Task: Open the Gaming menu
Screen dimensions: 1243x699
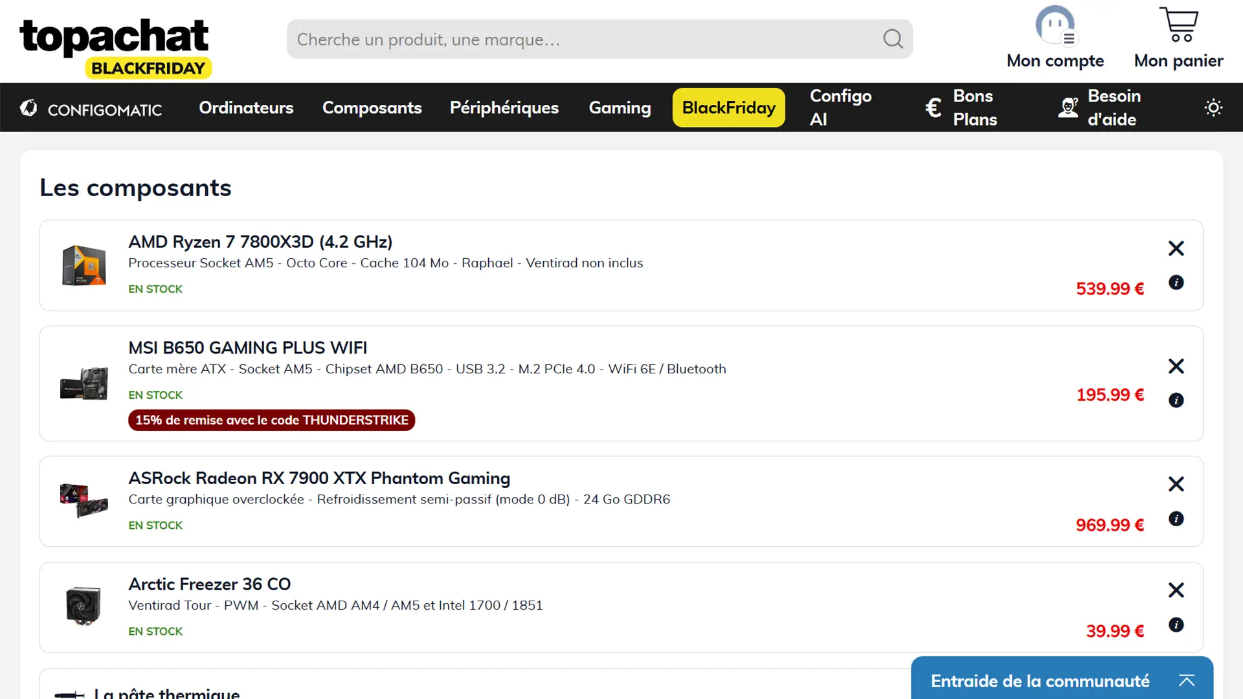Action: point(620,107)
